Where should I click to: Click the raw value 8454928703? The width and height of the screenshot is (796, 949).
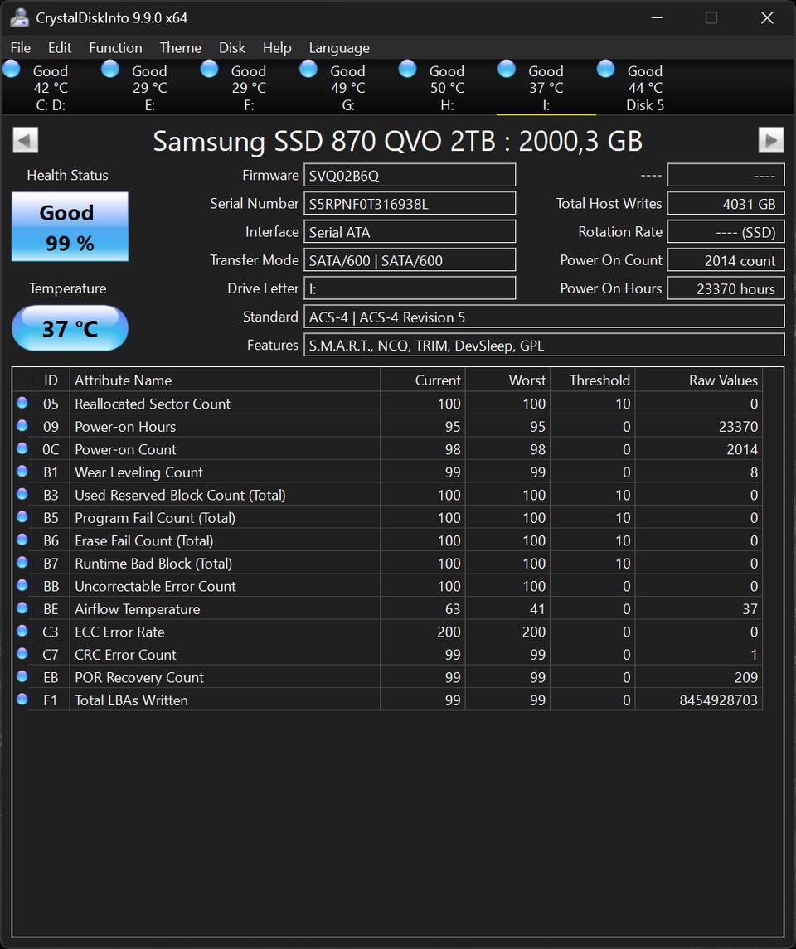(x=718, y=700)
